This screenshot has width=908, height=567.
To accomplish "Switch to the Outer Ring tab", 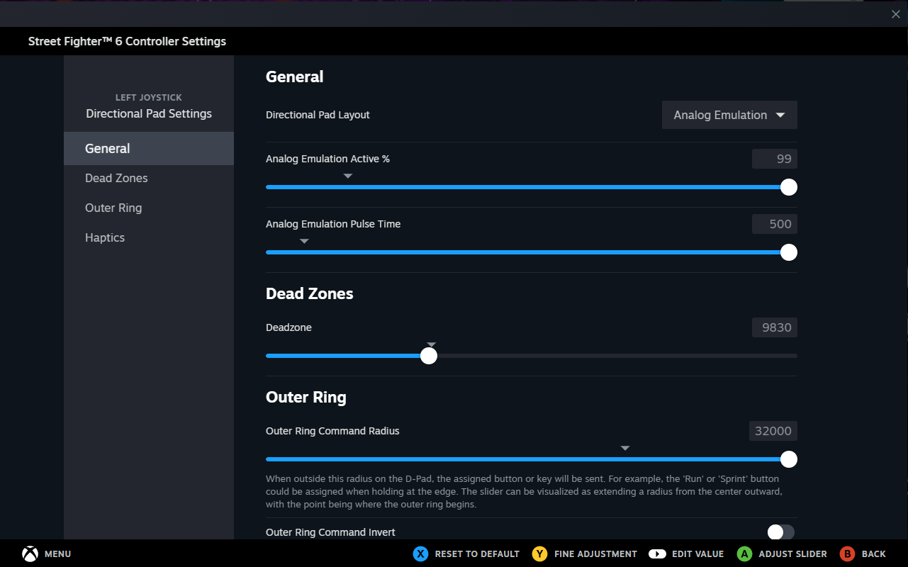I will 149,208.
